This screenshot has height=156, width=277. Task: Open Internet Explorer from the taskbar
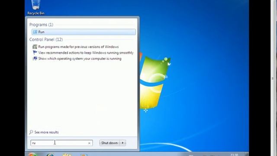tap(50, 155)
